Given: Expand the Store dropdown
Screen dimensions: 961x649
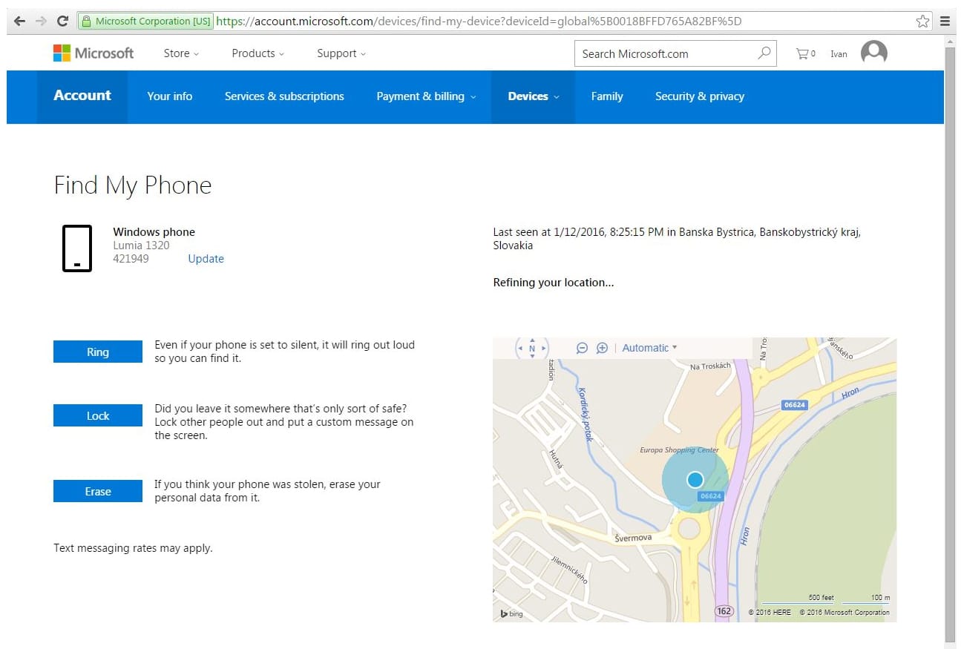Looking at the screenshot, I should coord(181,53).
